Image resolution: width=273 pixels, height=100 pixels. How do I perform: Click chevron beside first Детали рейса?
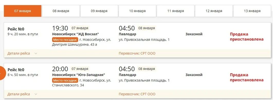36,53
